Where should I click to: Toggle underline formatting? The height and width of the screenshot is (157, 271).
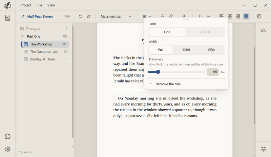[x=200, y=16]
